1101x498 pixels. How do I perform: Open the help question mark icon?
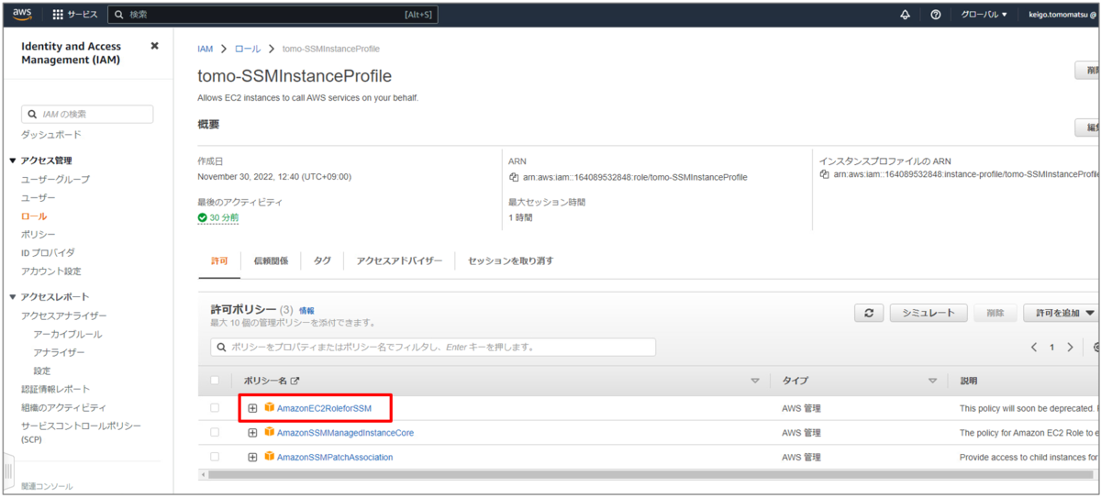point(935,15)
